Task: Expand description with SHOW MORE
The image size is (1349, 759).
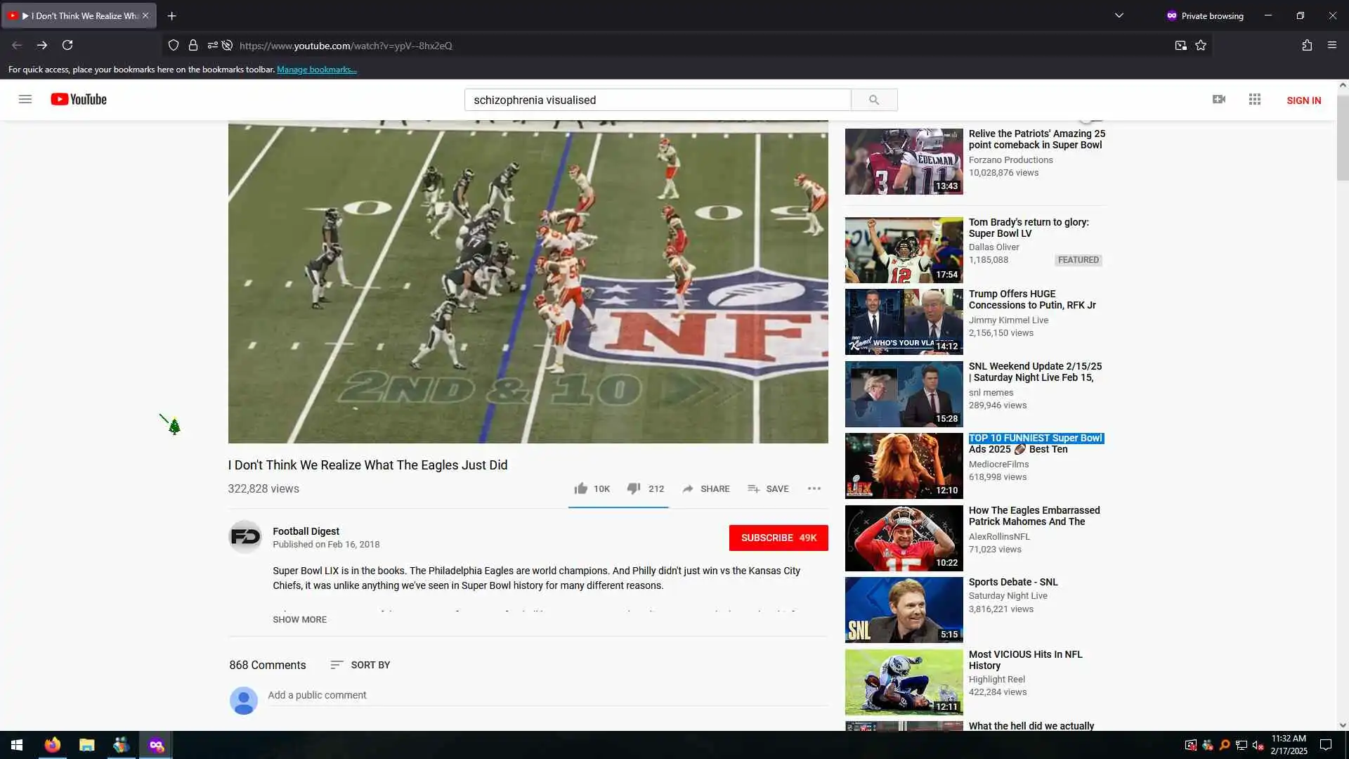Action: point(299,619)
